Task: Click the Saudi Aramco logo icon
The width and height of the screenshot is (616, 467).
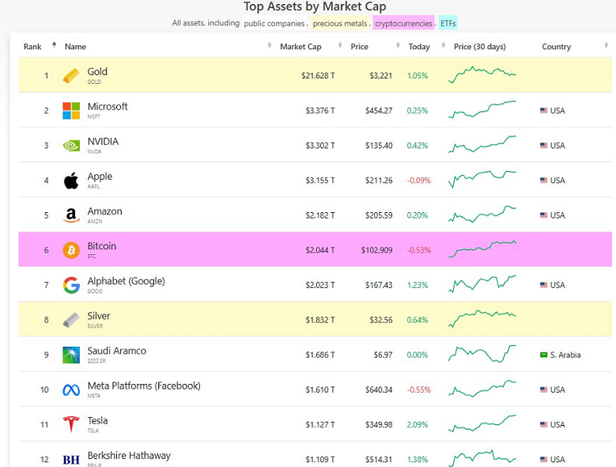Action: click(x=71, y=355)
